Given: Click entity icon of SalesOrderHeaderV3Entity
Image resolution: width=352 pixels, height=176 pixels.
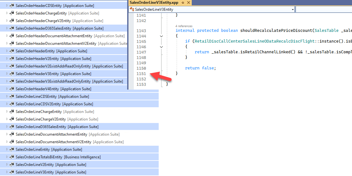Looking at the screenshot, I should pyautogui.click(x=12, y=73).
